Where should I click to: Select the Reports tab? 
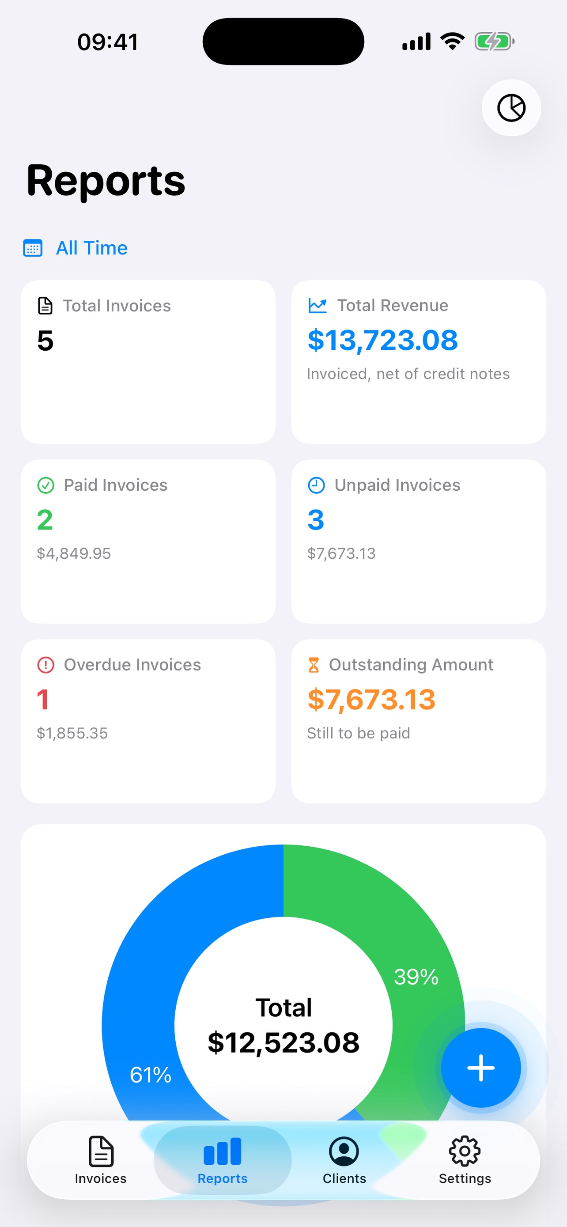point(222,1160)
